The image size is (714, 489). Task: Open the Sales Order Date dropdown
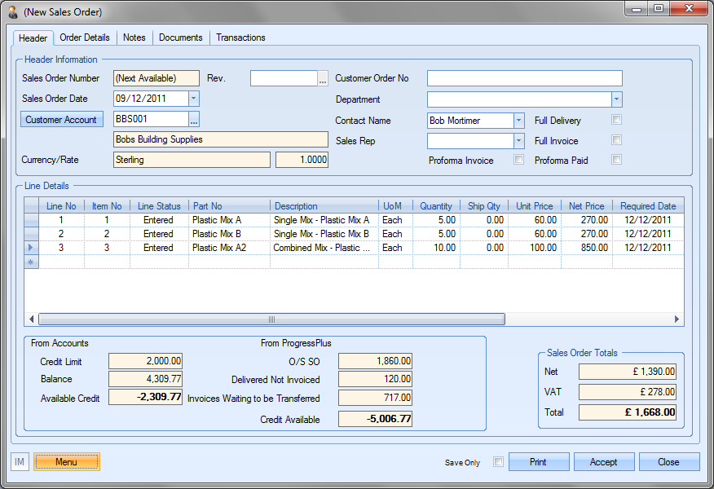193,99
